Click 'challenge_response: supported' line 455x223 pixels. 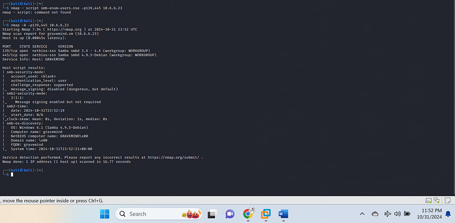[42, 85]
